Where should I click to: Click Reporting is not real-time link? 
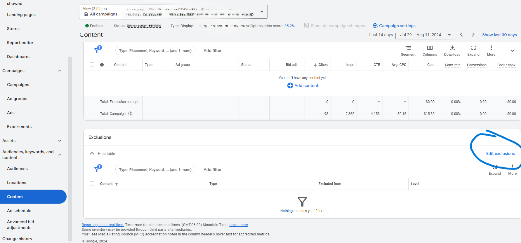click(103, 225)
